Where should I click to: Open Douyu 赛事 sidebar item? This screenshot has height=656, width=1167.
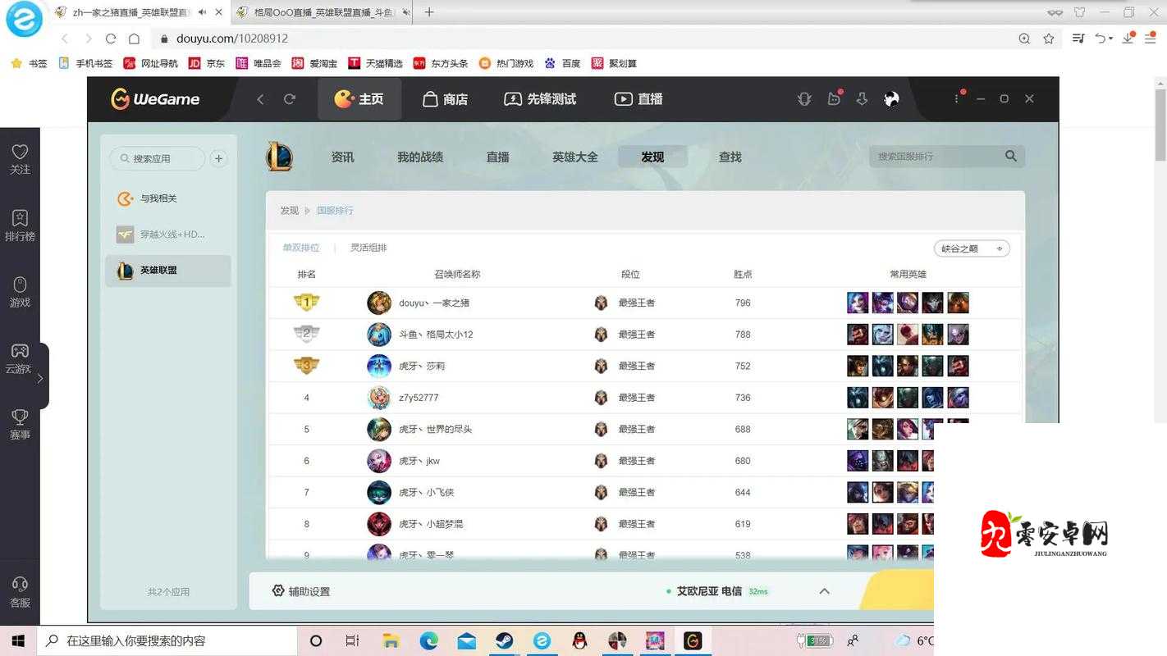20,425
